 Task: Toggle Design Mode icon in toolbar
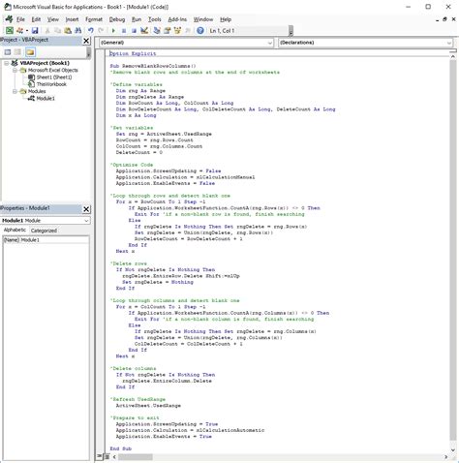(x=144, y=31)
